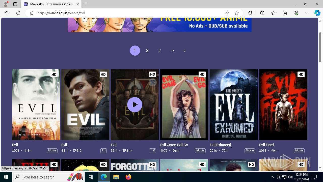Click the TV tag under Evil SS 1
This screenshot has height=182, width=323.
(103, 150)
